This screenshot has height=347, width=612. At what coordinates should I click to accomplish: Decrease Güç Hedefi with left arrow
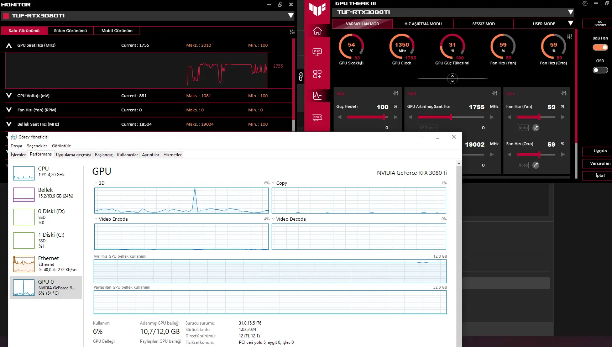point(340,117)
